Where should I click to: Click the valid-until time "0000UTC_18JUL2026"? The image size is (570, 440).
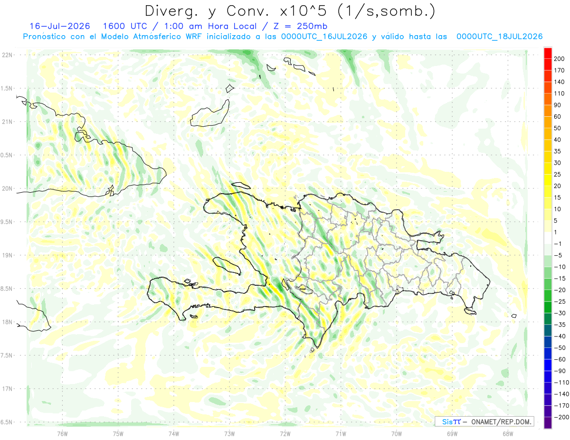[499, 37]
